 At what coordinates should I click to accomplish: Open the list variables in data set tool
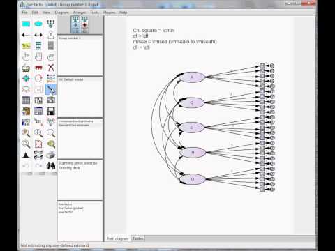pyautogui.click(x=51, y=46)
